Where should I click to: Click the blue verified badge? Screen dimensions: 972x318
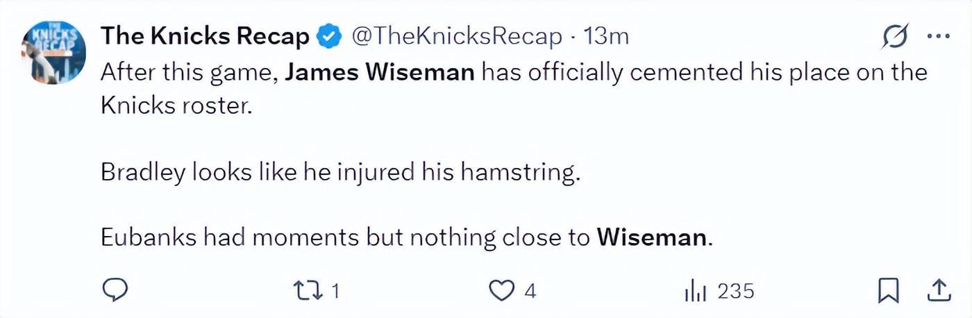point(329,37)
